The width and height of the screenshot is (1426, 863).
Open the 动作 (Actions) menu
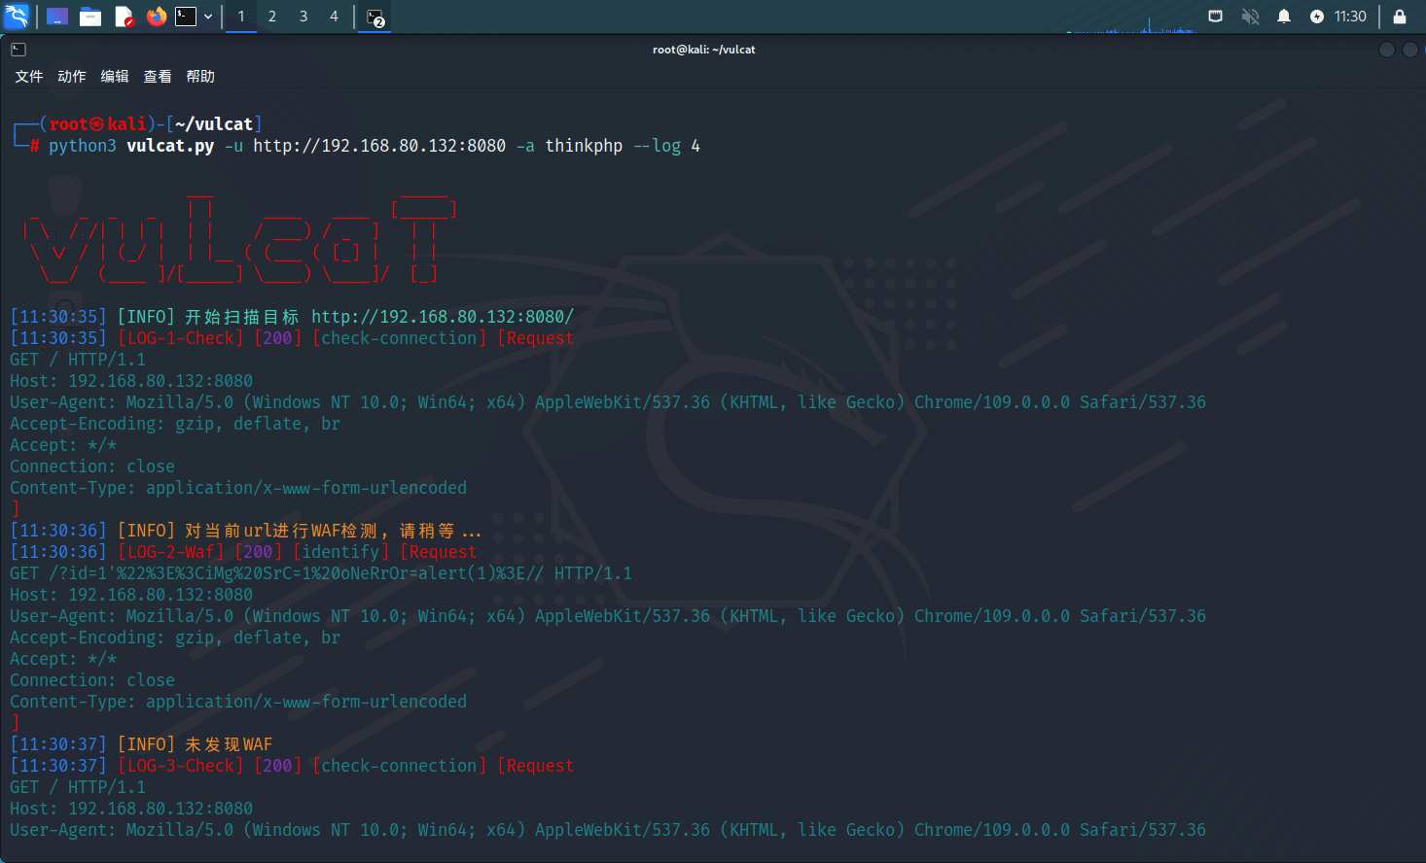coord(72,77)
